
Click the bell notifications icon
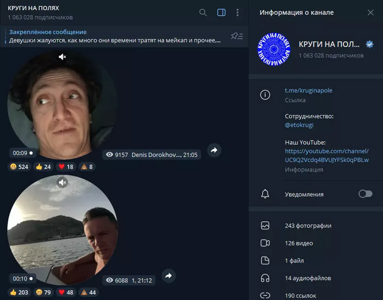pyautogui.click(x=265, y=194)
